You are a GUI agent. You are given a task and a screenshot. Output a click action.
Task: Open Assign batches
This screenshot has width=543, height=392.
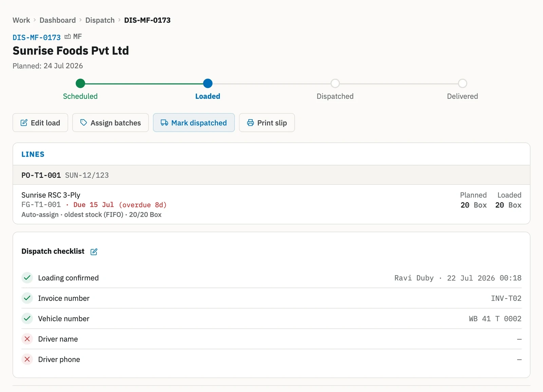(110, 123)
